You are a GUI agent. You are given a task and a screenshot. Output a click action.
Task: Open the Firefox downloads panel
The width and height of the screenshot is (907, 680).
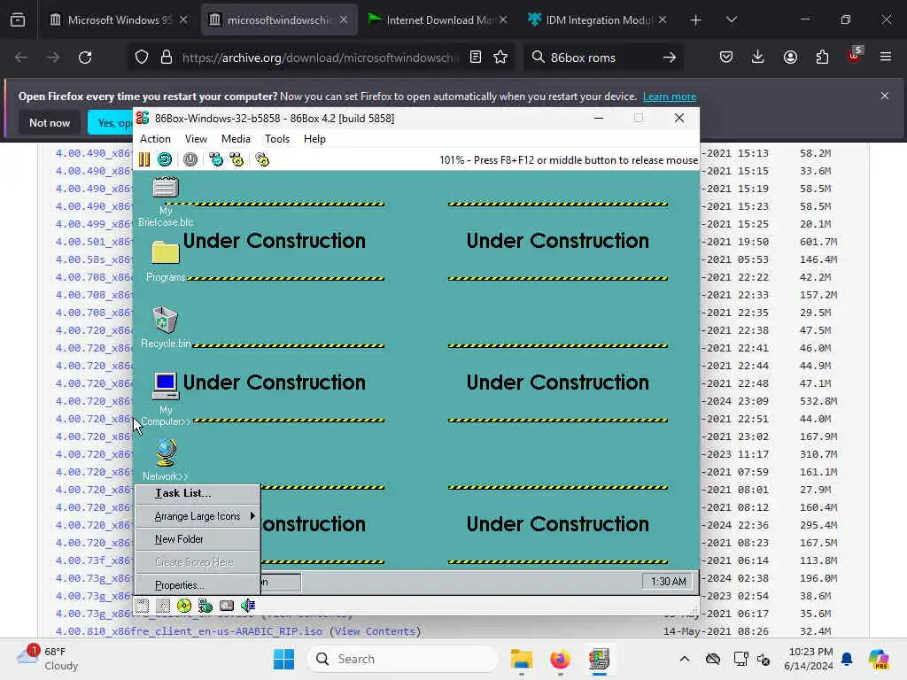click(758, 58)
